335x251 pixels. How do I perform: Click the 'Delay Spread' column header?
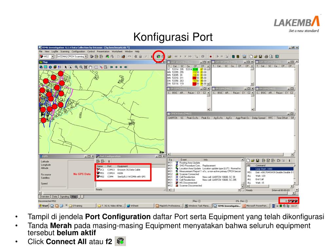[x=258, y=118]
